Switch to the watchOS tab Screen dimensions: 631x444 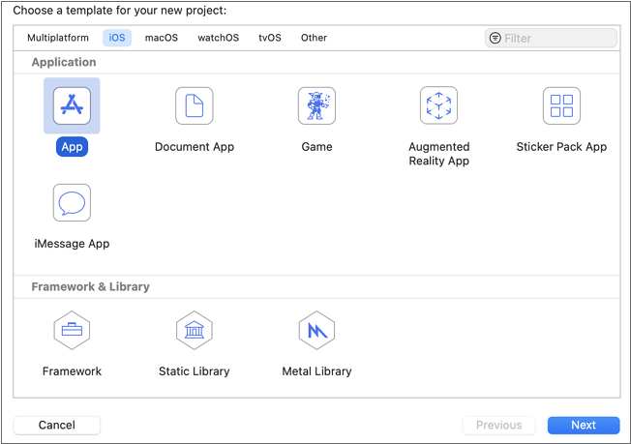(218, 38)
